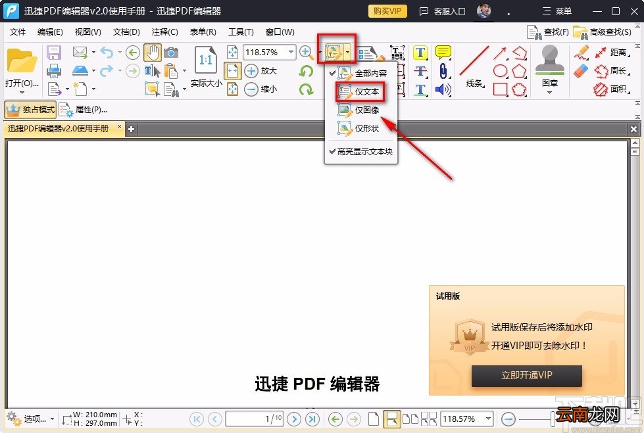Rotate page counterclockwise with green arrow
The image size is (644, 433).
pyautogui.click(x=306, y=71)
